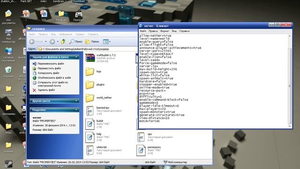Email this file link (Отправить этот файл)
The width and height of the screenshot is (300, 169).
coord(53,84)
